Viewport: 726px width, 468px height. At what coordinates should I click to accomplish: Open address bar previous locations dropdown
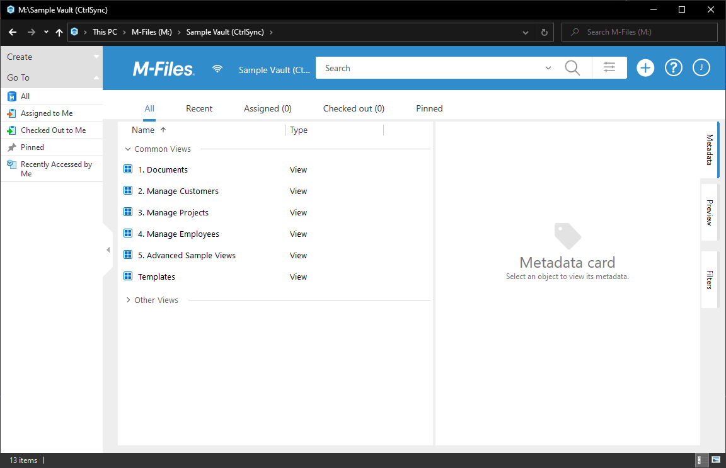525,32
